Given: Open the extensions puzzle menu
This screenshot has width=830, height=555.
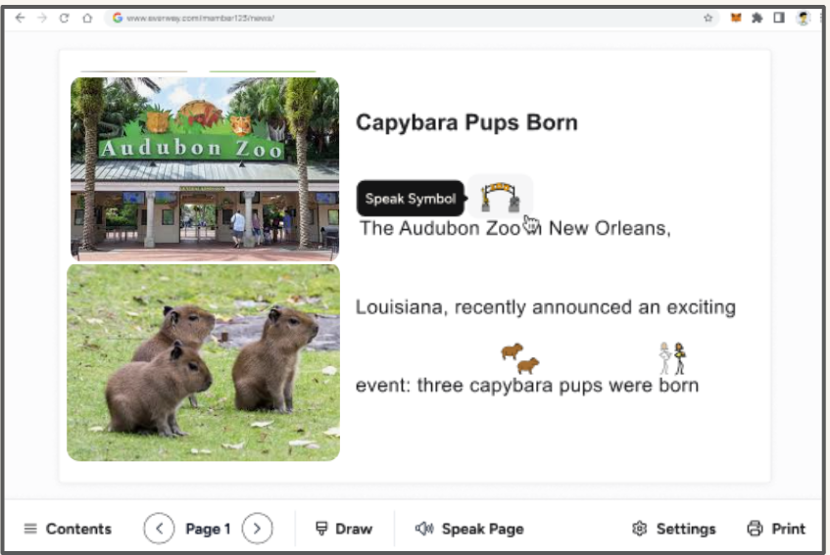Looking at the screenshot, I should [x=757, y=18].
